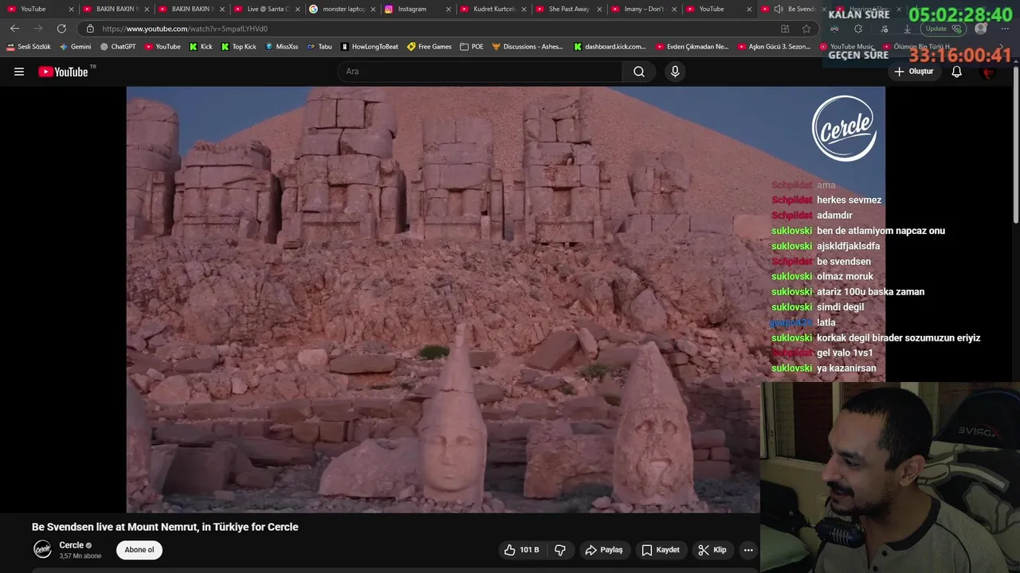Image resolution: width=1020 pixels, height=573 pixels.
Task: Click the video title Be Svendsen live
Action: 165,527
